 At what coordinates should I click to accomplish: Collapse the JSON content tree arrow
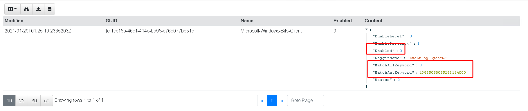pos(366,29)
